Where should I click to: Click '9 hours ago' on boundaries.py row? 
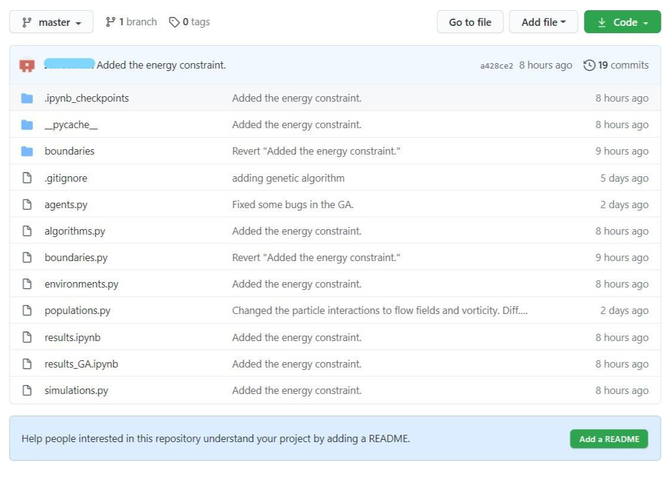coord(622,257)
